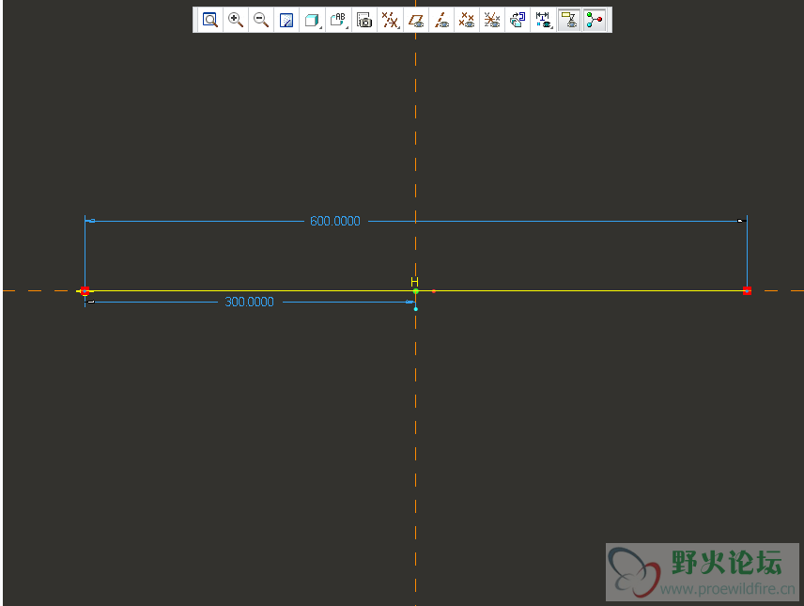The width and height of the screenshot is (804, 606).
Task: Select the 300.0000 dimension value
Action: pos(250,302)
